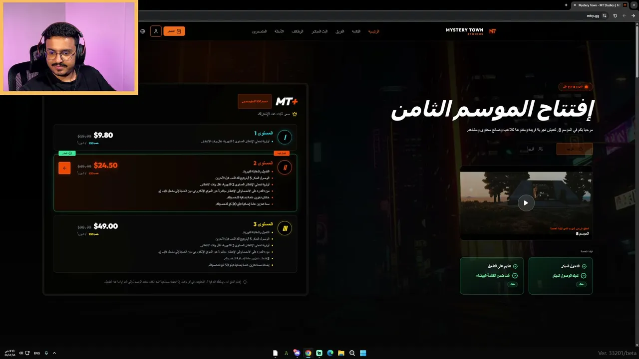Image resolution: width=639 pixels, height=359 pixels.
Task: Select the Mystery Town - MT Studios browser tab
Action: [599, 5]
